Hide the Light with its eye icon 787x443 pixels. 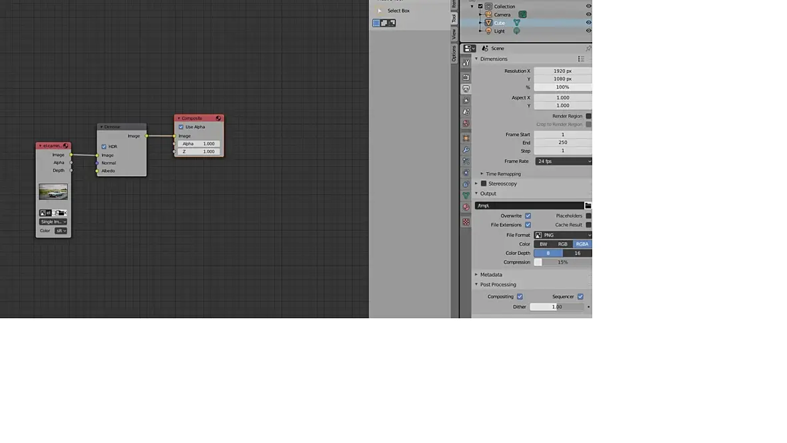coord(588,31)
